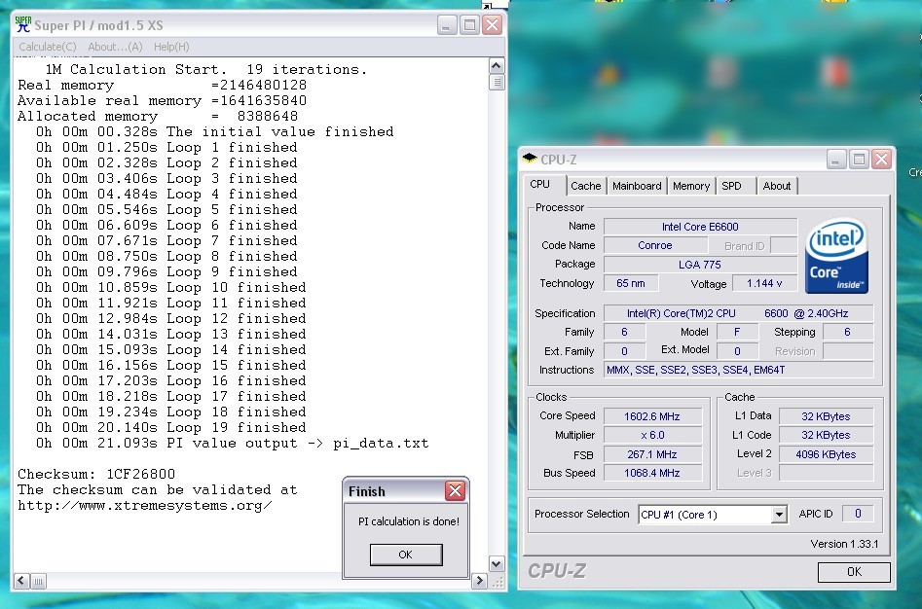Viewport: 922px width, 609px height.
Task: Click the Voltage value '1.144 v'
Action: tap(764, 283)
